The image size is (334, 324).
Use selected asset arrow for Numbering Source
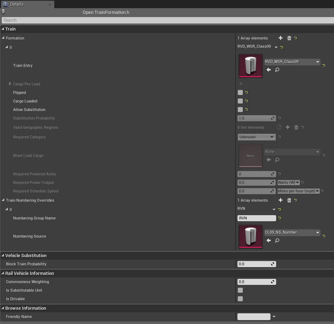pyautogui.click(x=269, y=240)
